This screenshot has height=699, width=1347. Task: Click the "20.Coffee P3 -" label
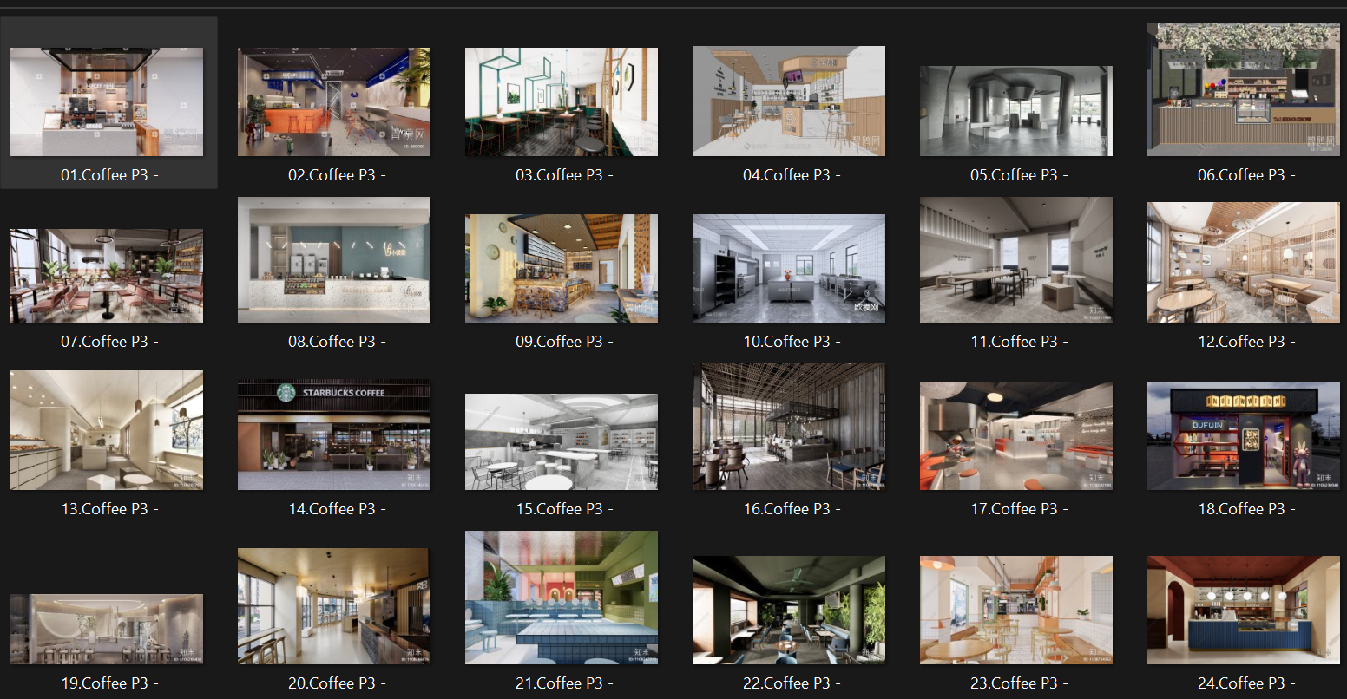coord(337,683)
